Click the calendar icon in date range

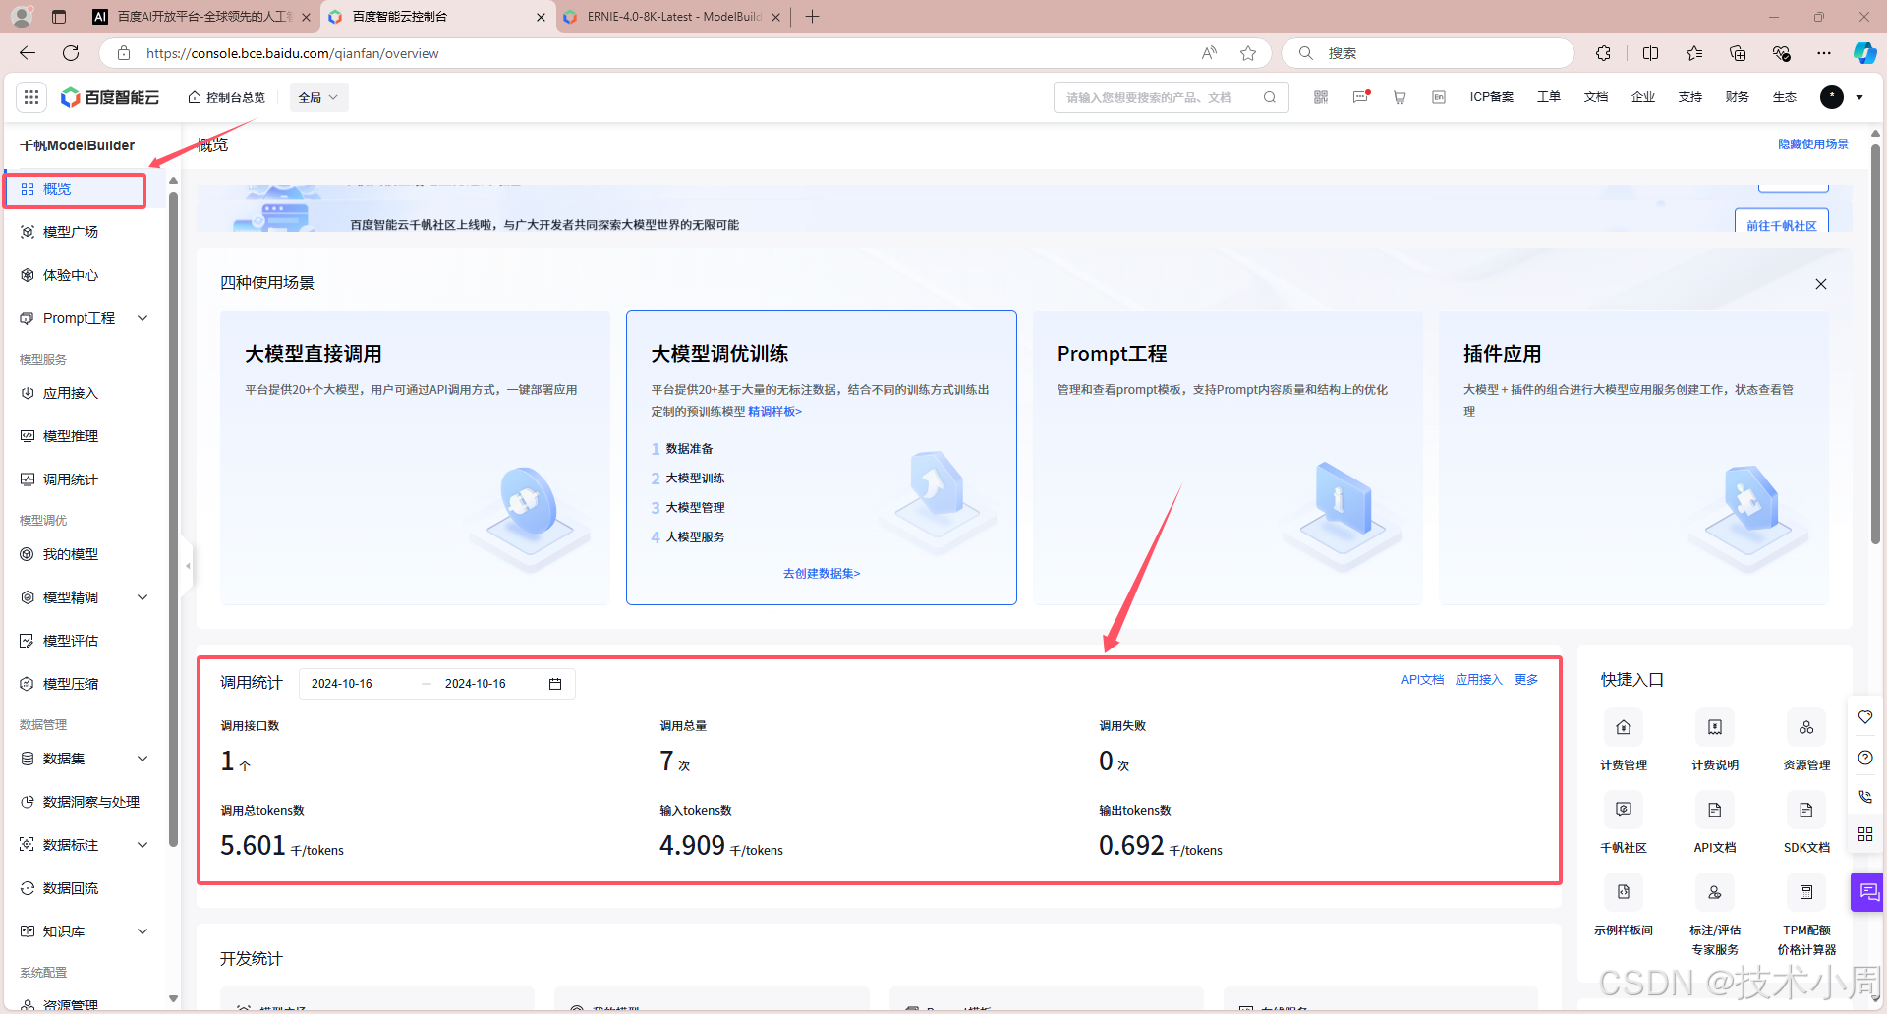555,684
